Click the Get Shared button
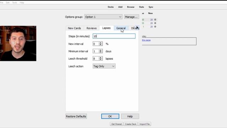 click(116, 124)
